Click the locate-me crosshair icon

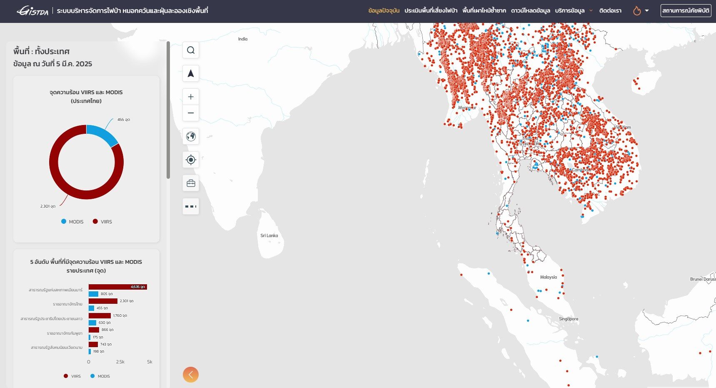pos(191,160)
